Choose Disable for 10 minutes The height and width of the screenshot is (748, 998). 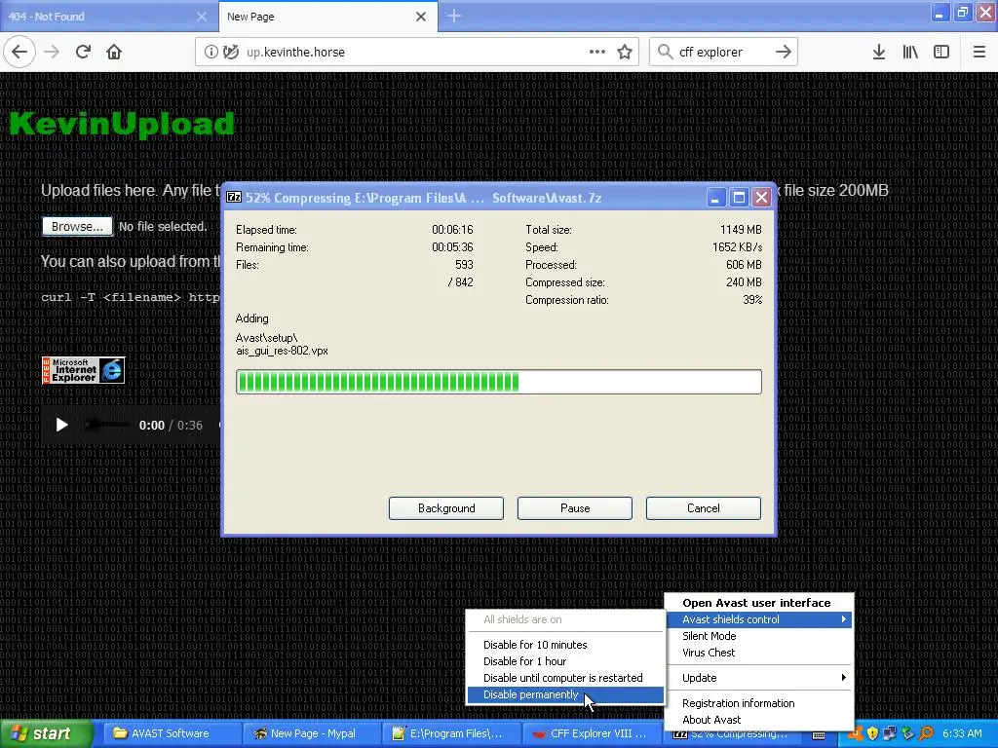[x=565, y=645]
